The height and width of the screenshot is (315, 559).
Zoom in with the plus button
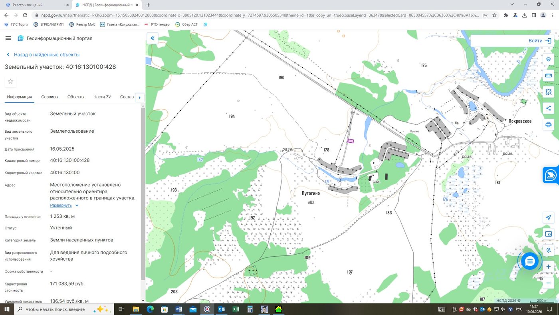tap(548, 267)
